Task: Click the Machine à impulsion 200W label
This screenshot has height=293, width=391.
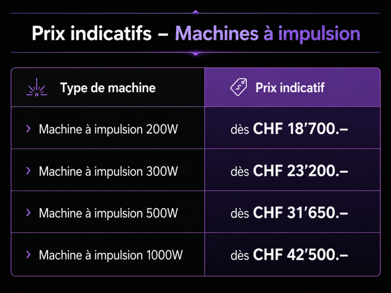Action: click(109, 129)
